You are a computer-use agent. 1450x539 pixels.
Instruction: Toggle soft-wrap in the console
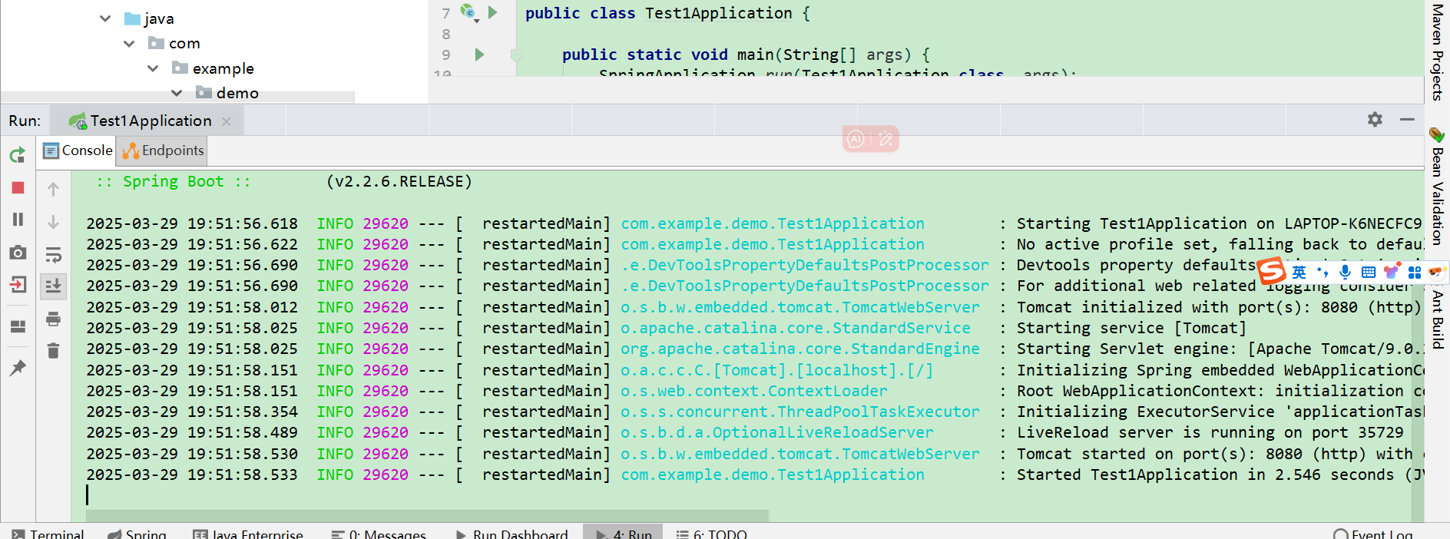click(x=53, y=254)
